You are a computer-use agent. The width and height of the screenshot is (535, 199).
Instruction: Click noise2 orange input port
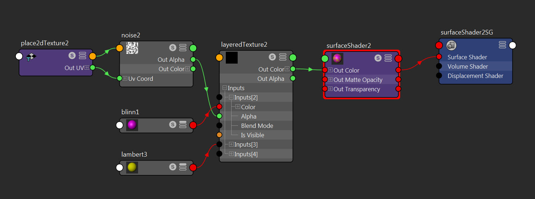(119, 48)
